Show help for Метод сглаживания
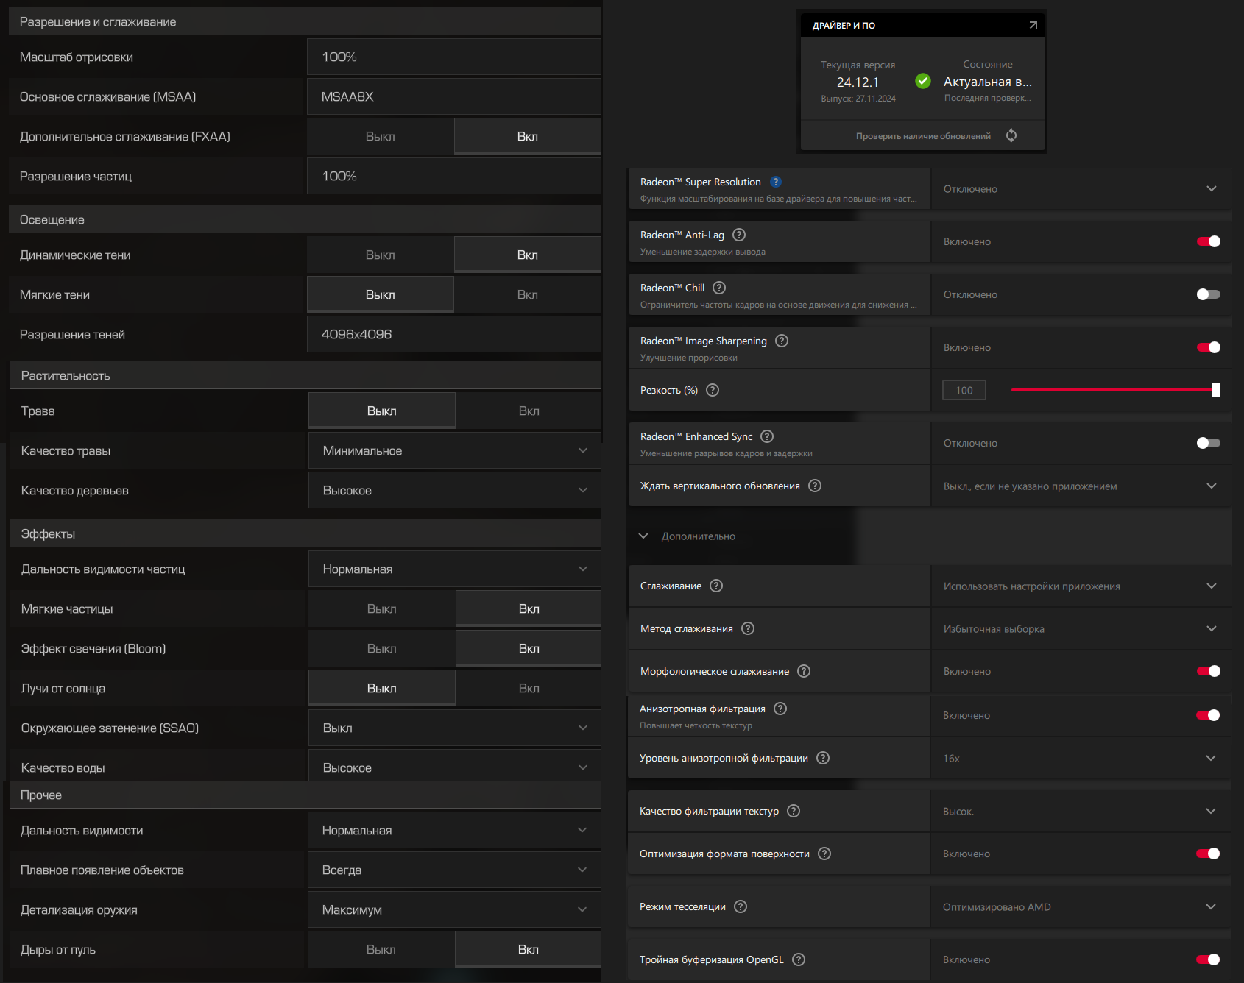This screenshot has height=983, width=1244. (748, 628)
